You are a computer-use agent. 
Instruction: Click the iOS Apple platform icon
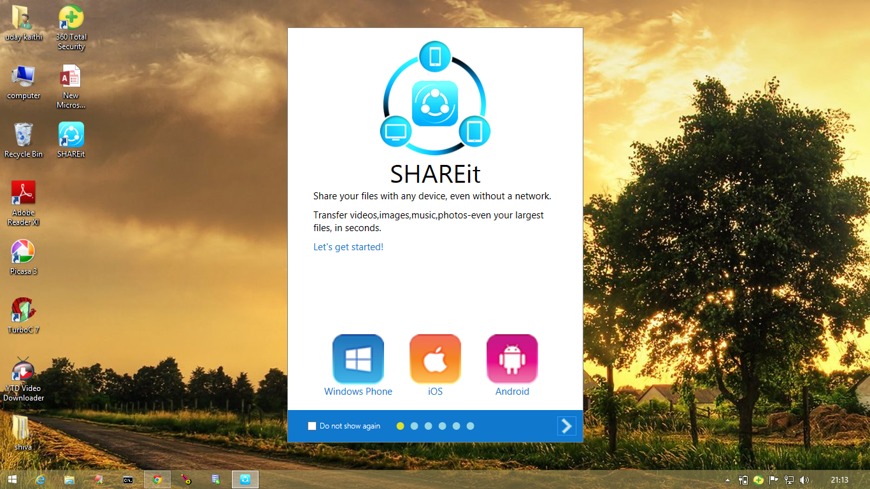coord(435,359)
